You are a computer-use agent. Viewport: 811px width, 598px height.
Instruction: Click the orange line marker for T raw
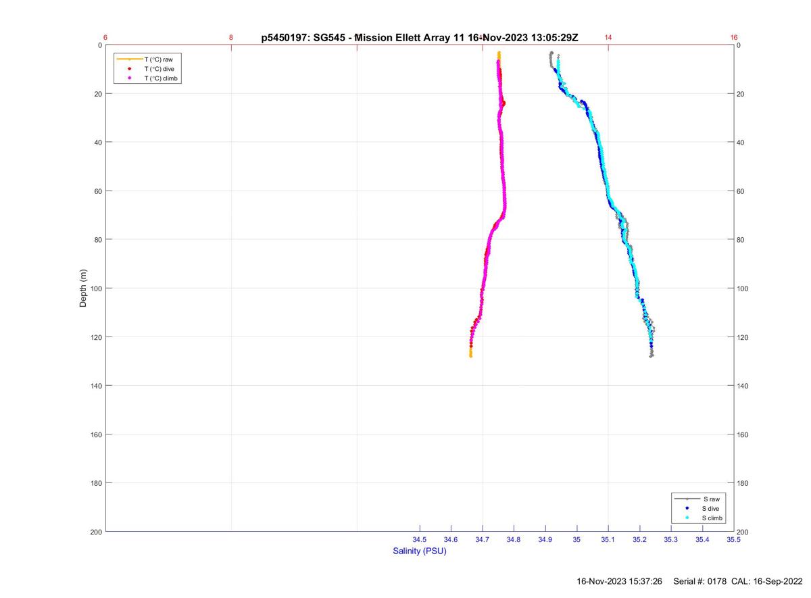[129, 59]
